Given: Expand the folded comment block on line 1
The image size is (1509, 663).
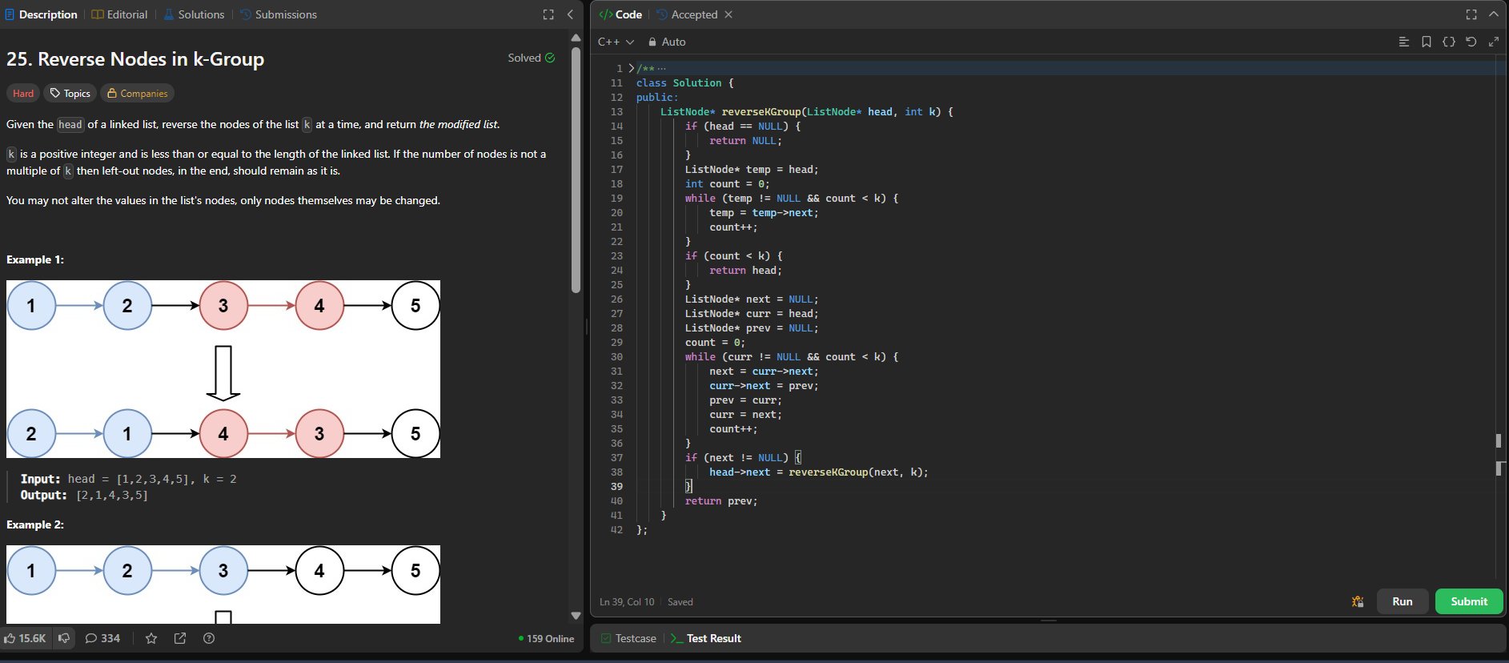Looking at the screenshot, I should (631, 68).
